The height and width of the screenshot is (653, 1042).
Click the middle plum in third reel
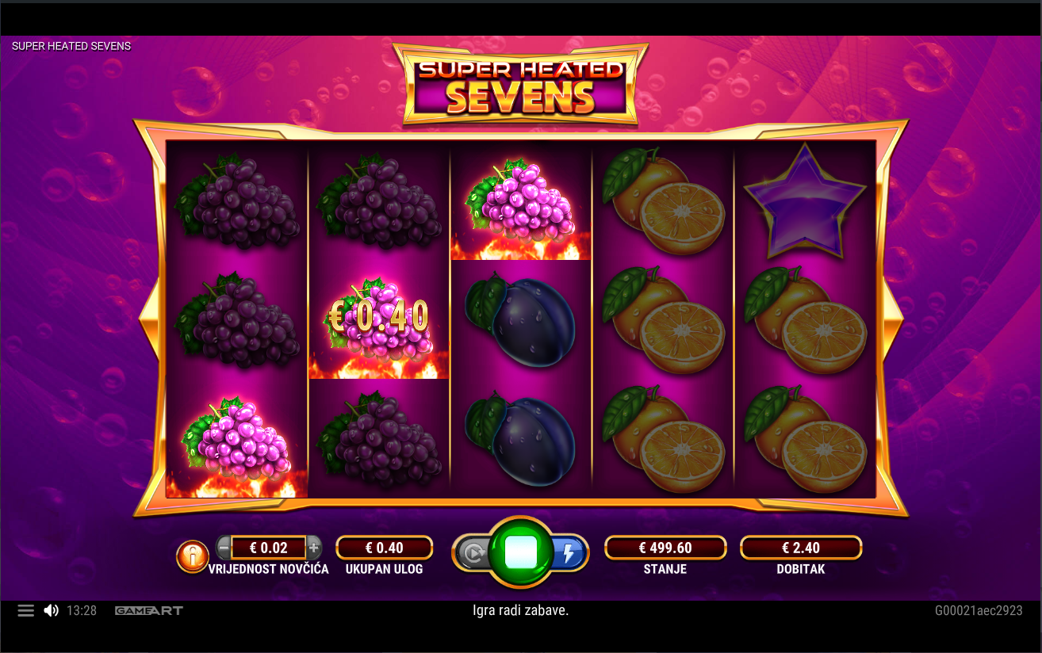coord(521,320)
